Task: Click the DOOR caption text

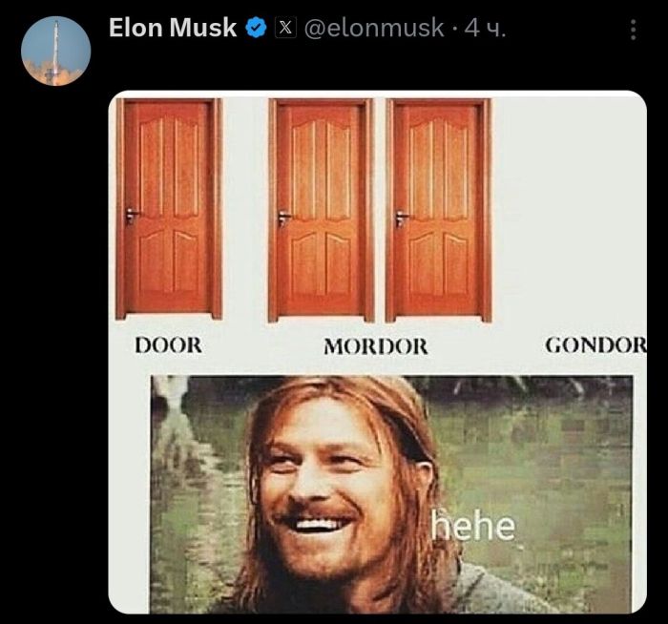Action: coord(168,345)
